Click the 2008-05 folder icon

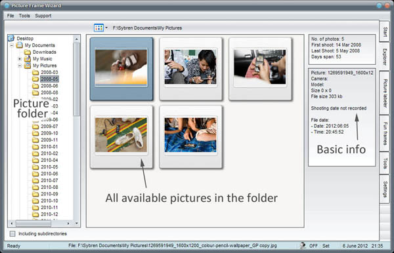coord(35,79)
